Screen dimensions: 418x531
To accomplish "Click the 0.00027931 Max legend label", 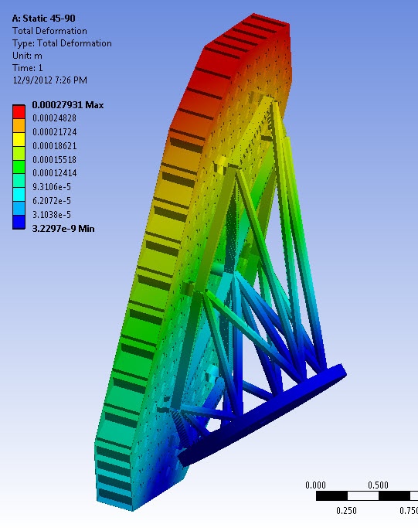I will (68, 105).
